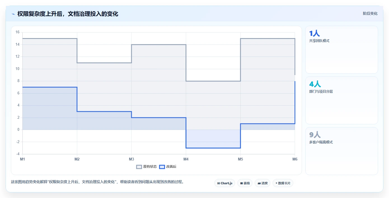This screenshot has width=389, height=198.
Task: Click the 1人 value
Action: (315, 34)
